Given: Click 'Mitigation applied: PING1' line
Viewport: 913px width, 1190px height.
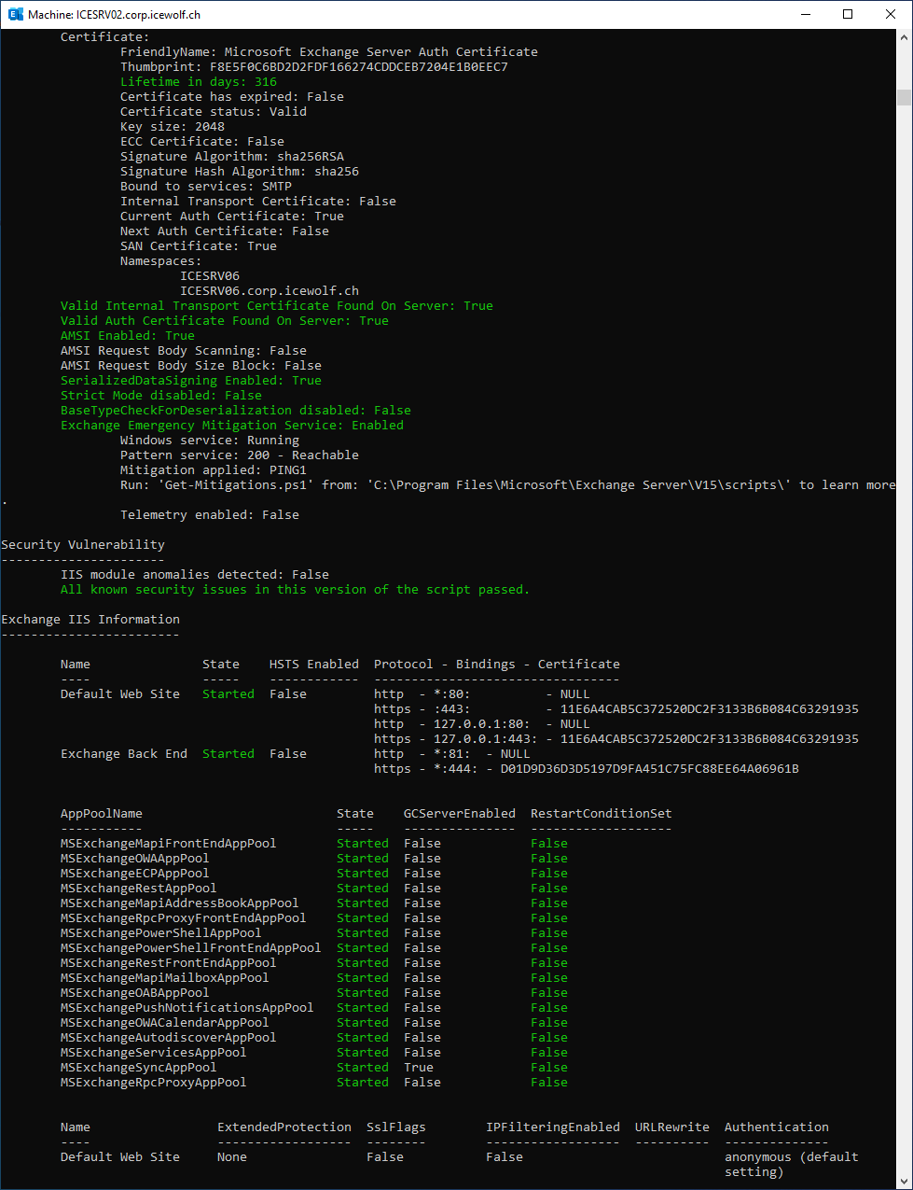Looking at the screenshot, I should tap(214, 470).
